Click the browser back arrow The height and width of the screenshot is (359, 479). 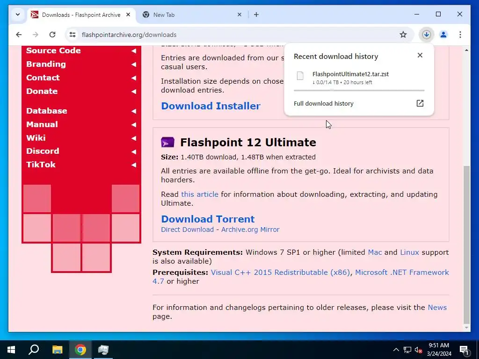pos(19,35)
